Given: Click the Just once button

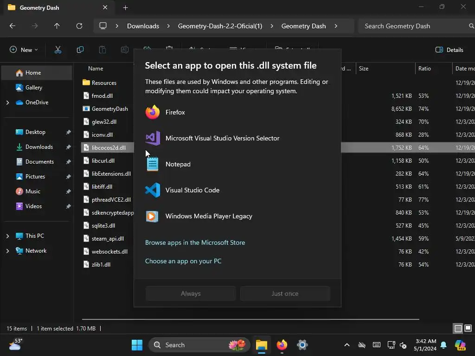Looking at the screenshot, I should point(285,293).
